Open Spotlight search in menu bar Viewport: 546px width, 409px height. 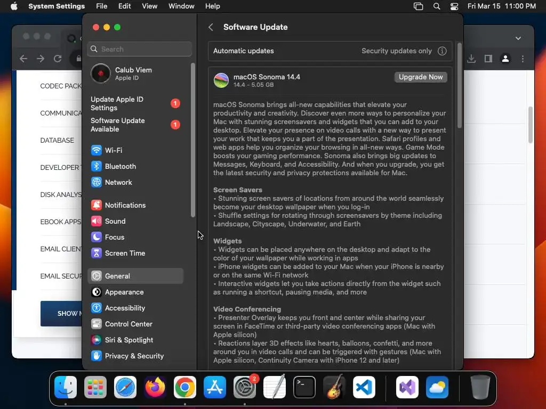437,6
